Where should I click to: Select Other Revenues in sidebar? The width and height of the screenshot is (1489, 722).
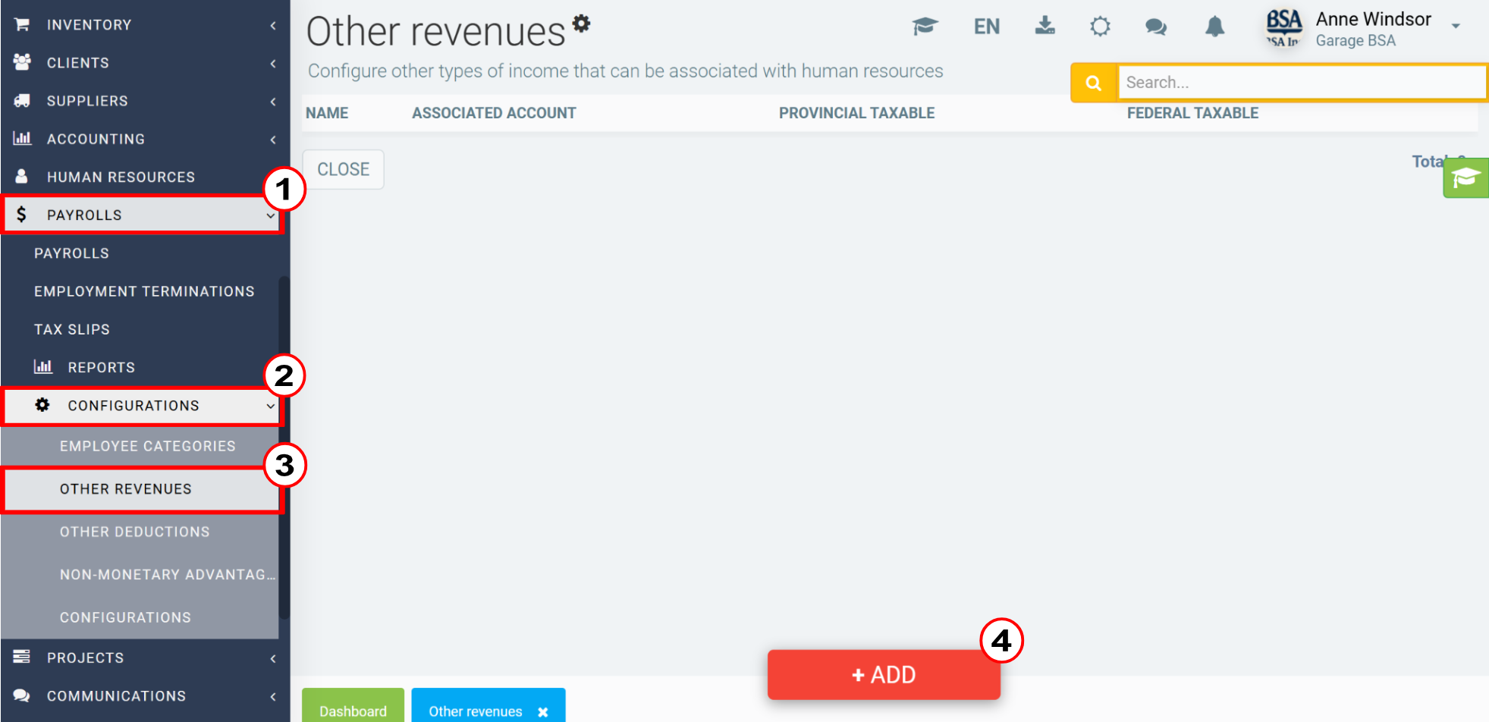pos(142,489)
